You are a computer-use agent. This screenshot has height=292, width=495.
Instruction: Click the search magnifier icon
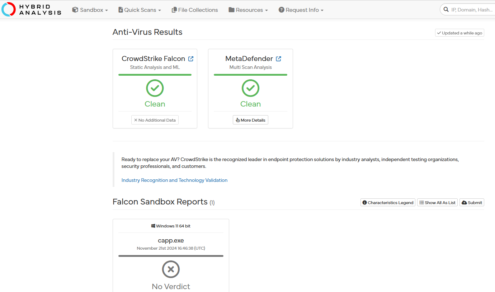[446, 10]
